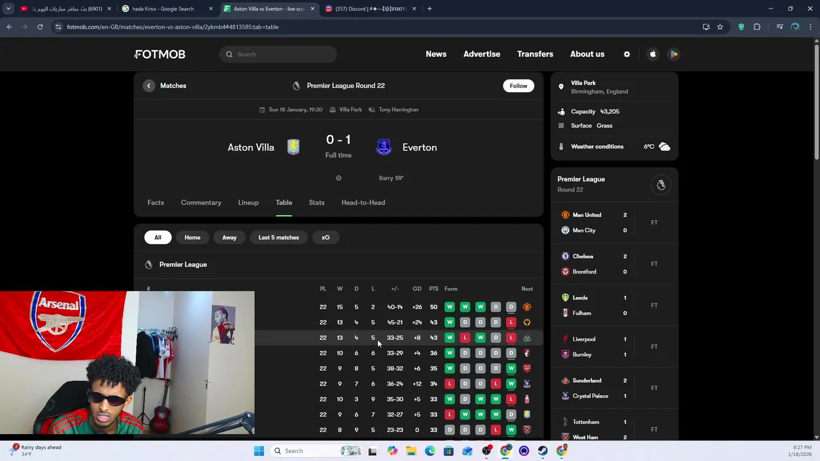Open weather widget 'Rainy days ahead'
Image resolution: width=820 pixels, height=461 pixels.
[x=36, y=451]
